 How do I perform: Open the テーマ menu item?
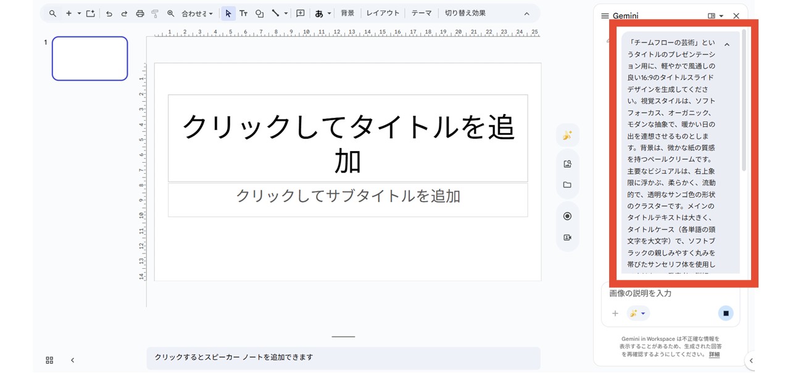point(421,12)
